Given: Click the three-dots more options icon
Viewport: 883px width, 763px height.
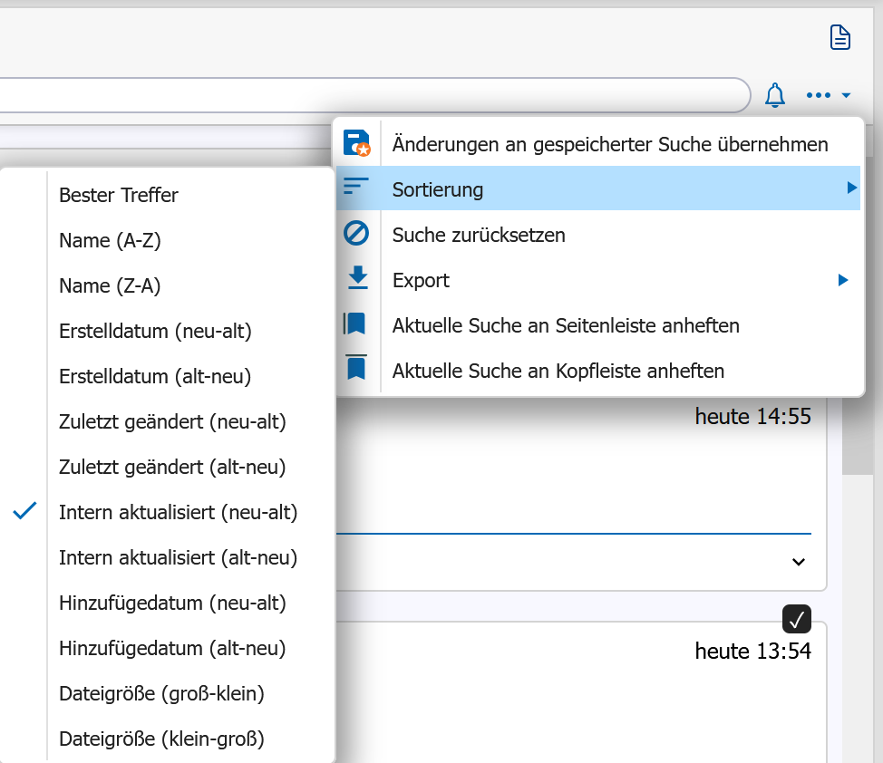Looking at the screenshot, I should coord(819,95).
